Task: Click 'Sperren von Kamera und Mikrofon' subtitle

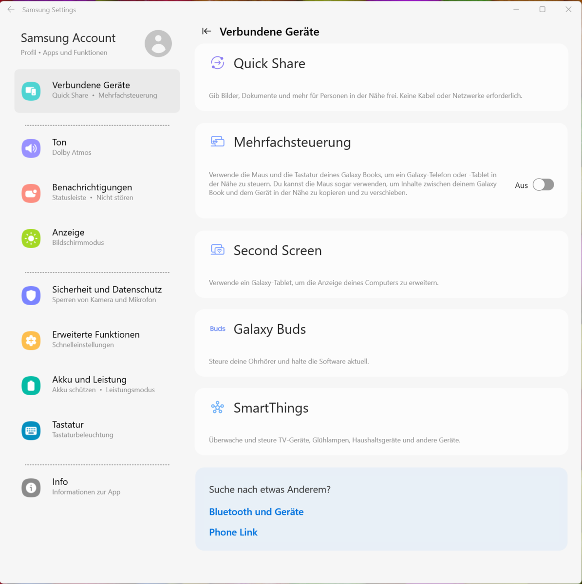Action: 104,300
